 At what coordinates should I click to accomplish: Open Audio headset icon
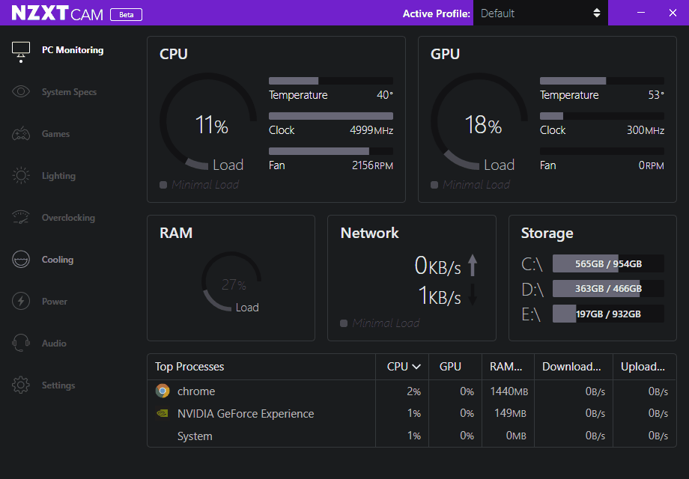coord(21,344)
